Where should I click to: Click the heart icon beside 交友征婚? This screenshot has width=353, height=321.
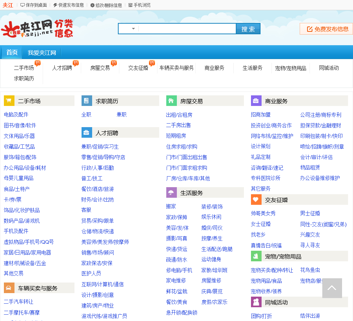(x=256, y=200)
